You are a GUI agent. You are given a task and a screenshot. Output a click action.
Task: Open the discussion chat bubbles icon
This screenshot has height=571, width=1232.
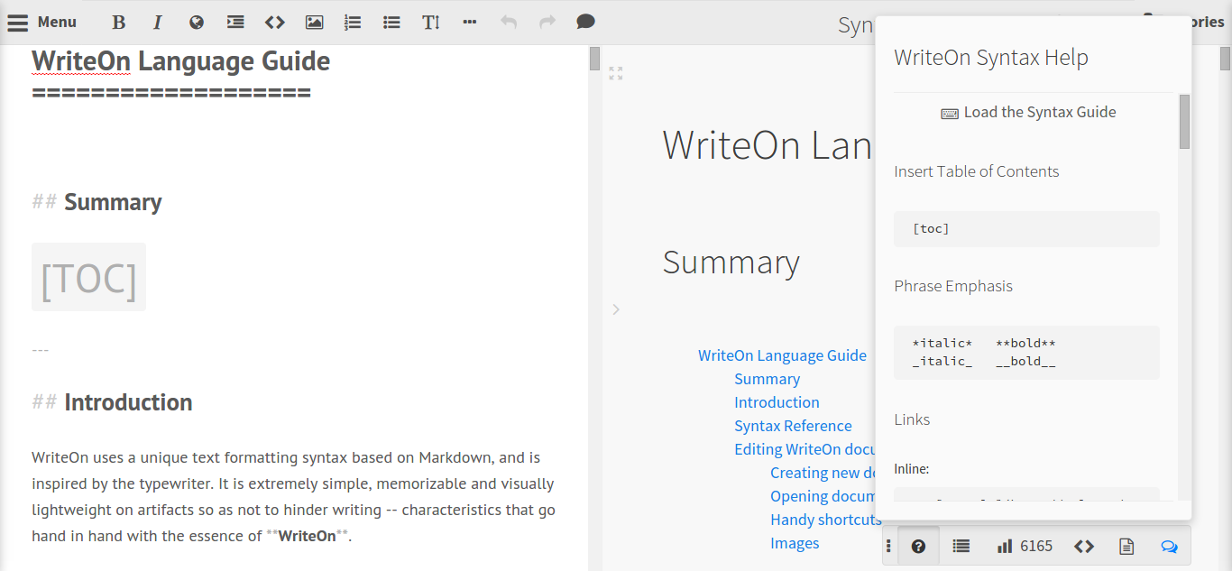tap(1169, 546)
